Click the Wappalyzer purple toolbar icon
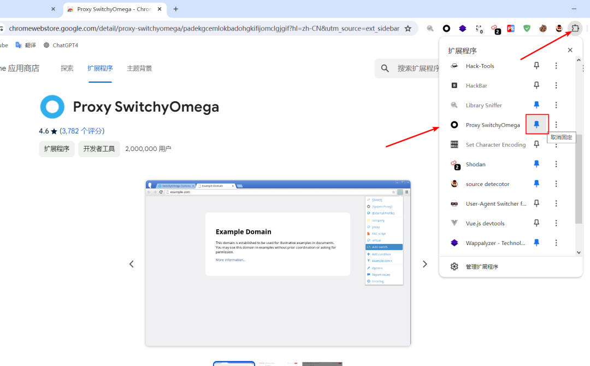This screenshot has height=366, width=590. (x=463, y=28)
